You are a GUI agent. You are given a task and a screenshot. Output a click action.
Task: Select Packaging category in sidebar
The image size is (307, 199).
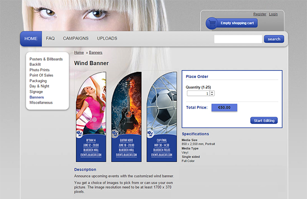pyautogui.click(x=38, y=81)
